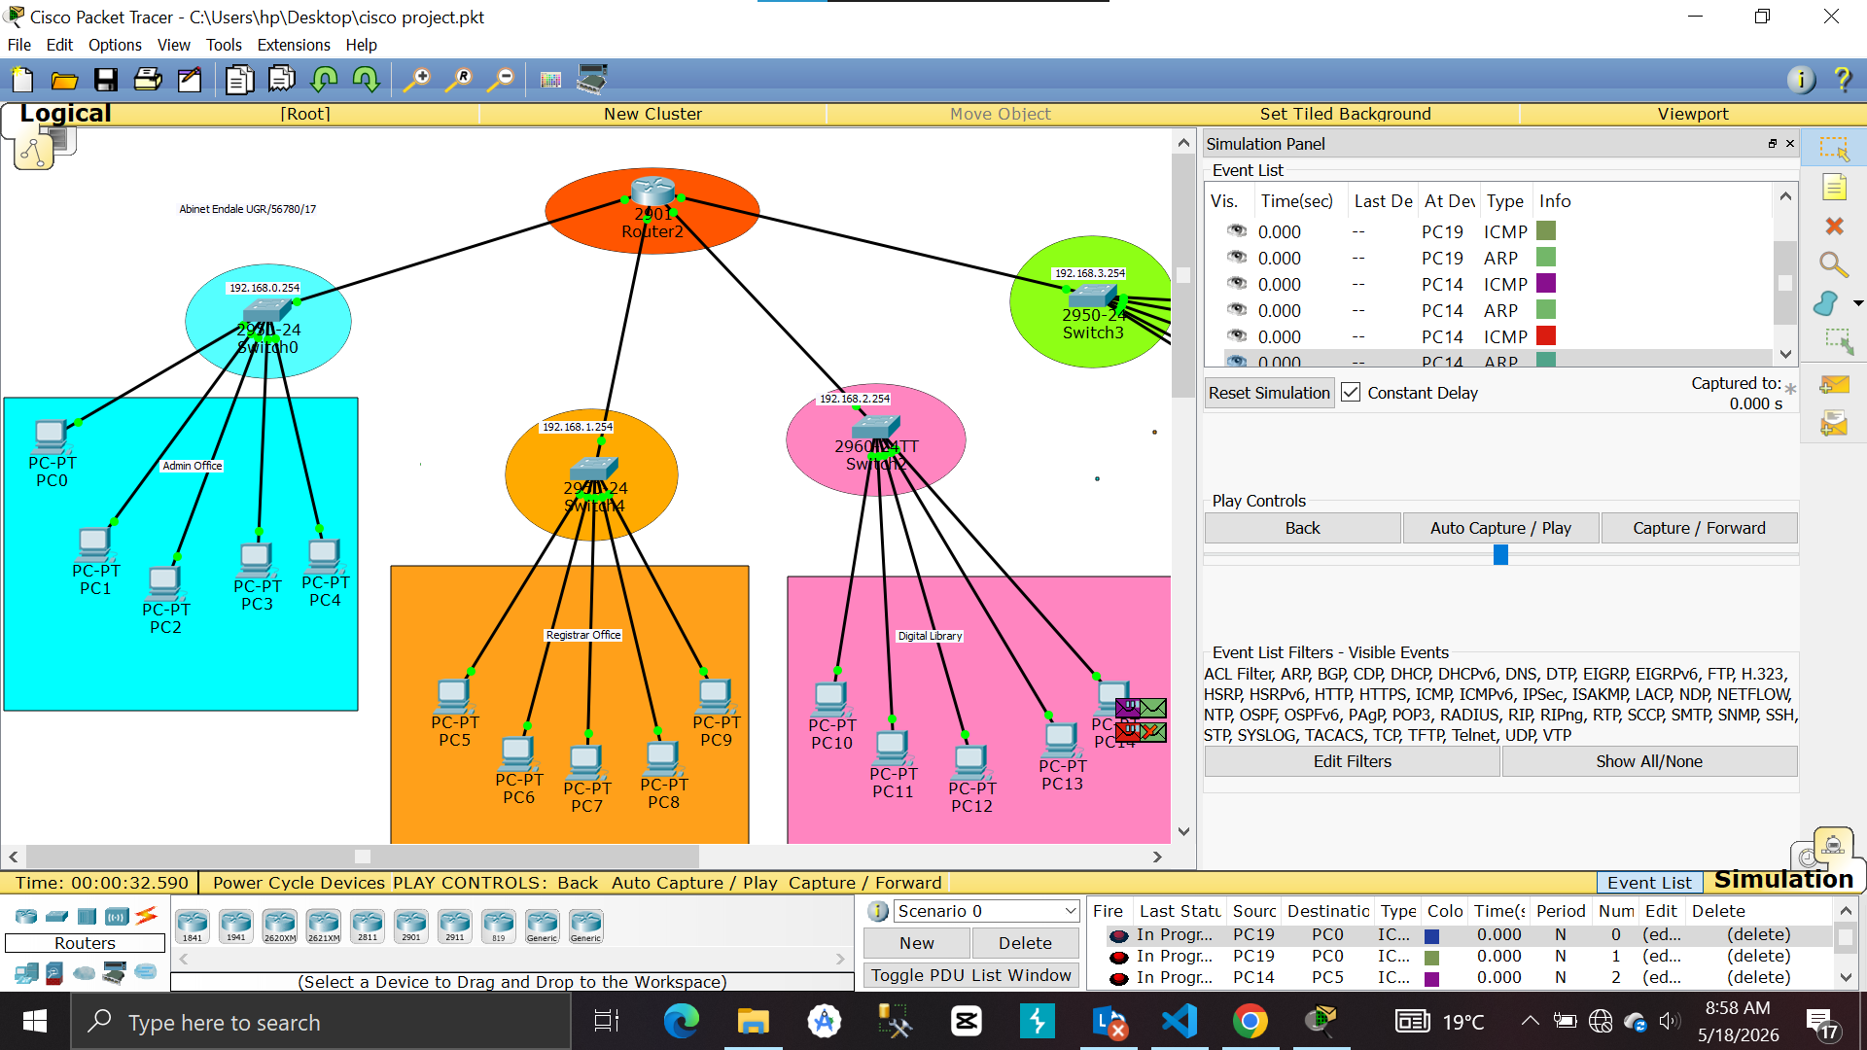
Task: Click the Zoom Out magnifier icon
Action: [501, 80]
